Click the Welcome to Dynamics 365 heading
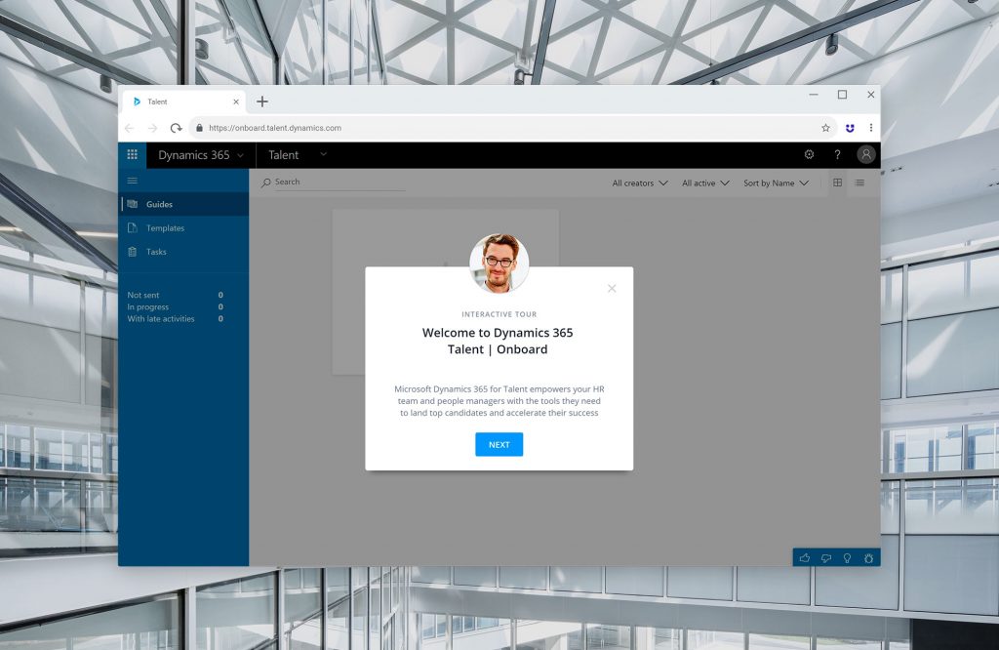Screen dimensions: 999x650 pyautogui.click(x=498, y=341)
